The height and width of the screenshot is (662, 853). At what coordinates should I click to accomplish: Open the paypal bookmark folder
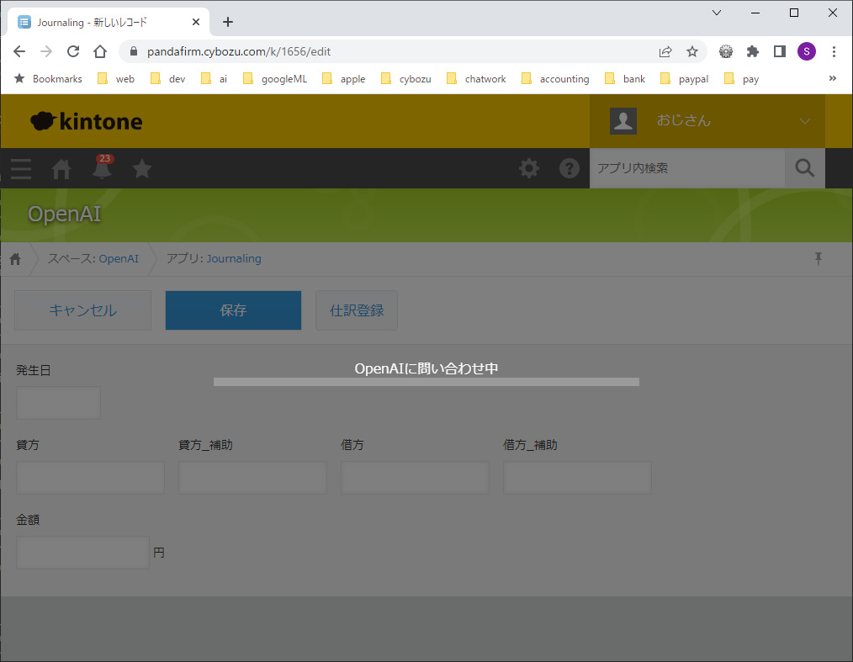685,79
